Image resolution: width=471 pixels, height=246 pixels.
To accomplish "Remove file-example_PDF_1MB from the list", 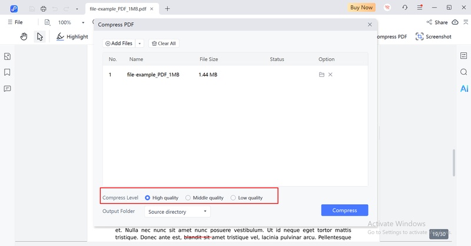I will [330, 75].
